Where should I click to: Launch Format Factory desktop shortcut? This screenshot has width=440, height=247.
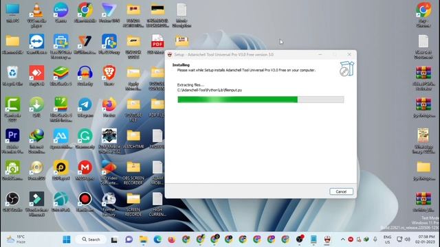tap(109, 204)
